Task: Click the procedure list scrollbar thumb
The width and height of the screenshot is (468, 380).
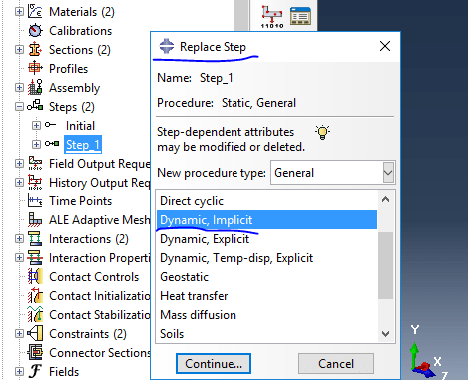Action: click(x=386, y=265)
